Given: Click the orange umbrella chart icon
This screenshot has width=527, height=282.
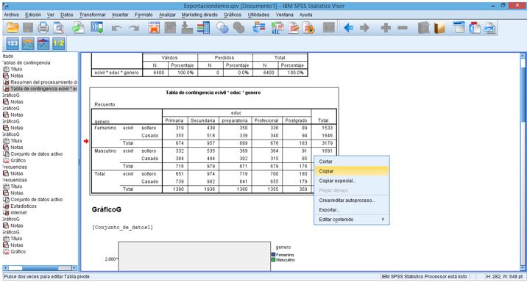Looking at the screenshot, I should [28, 43].
